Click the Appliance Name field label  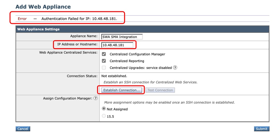coord(84,36)
